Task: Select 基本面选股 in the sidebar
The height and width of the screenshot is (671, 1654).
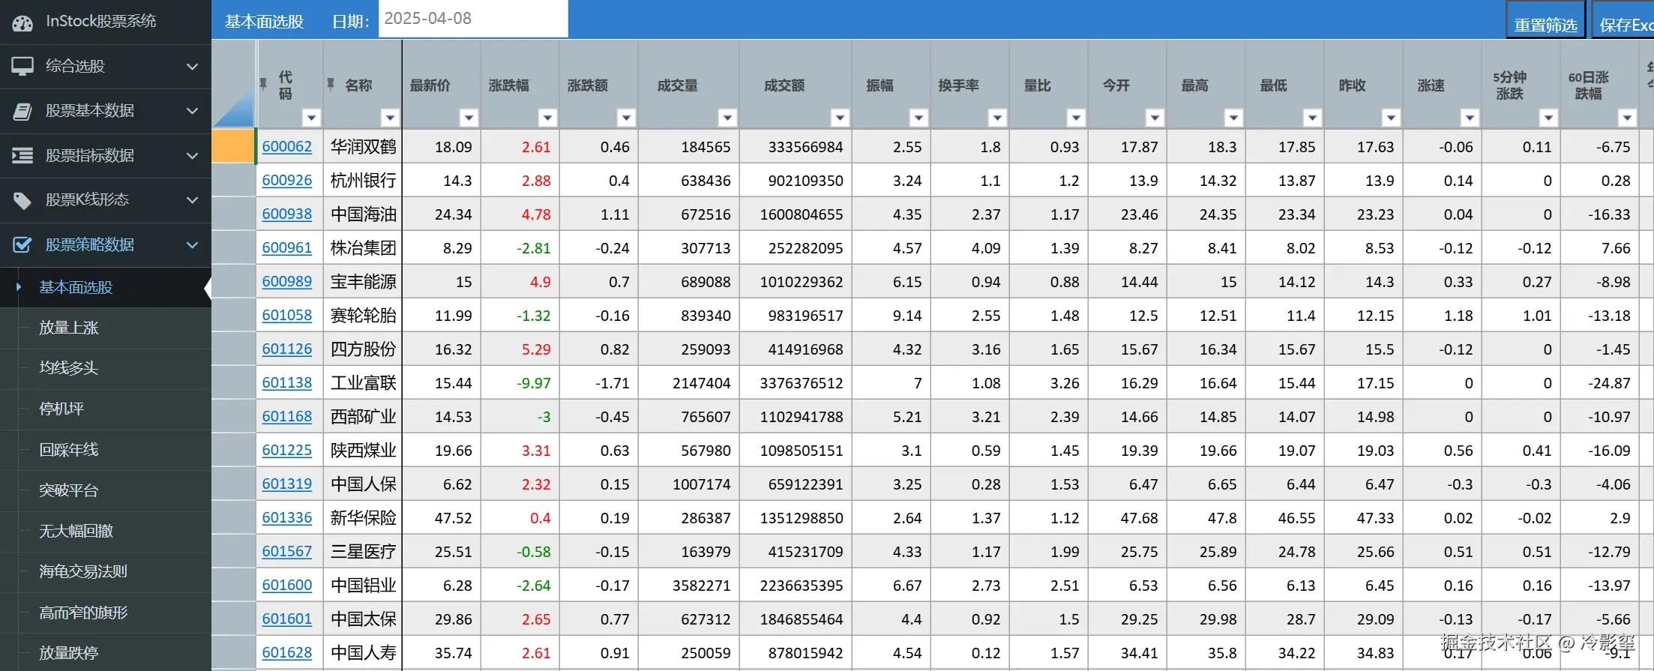Action: [106, 287]
